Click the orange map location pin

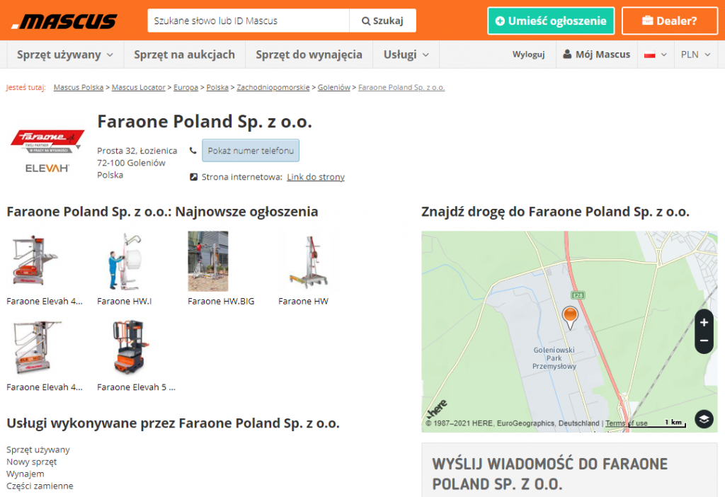(570, 317)
